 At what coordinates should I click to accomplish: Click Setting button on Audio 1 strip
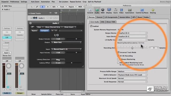[x=7, y=29]
